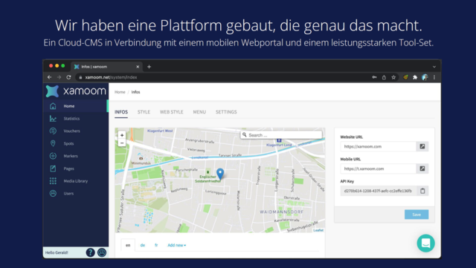Reload the browser page
Image resolution: width=476 pixels, height=268 pixels.
(x=68, y=77)
